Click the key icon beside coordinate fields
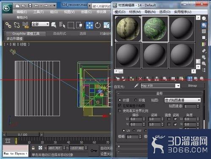The height and width of the screenshot is (159, 211). pyautogui.click(x=94, y=151)
